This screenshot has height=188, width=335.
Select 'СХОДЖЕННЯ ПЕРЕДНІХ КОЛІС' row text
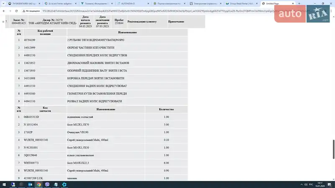(97, 56)
